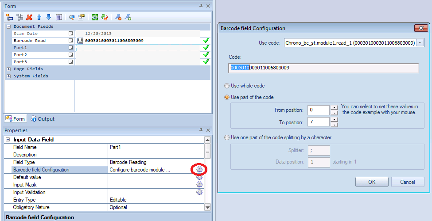Open gear icon for Barcode field Configuration
Image resolution: width=432 pixels, height=221 pixels.
(x=199, y=169)
